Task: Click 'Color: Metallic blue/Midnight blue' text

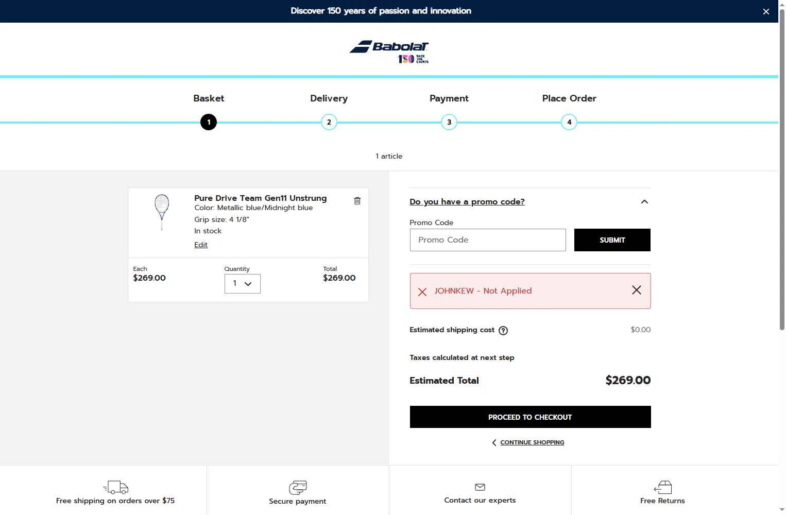Action: pyautogui.click(x=253, y=208)
